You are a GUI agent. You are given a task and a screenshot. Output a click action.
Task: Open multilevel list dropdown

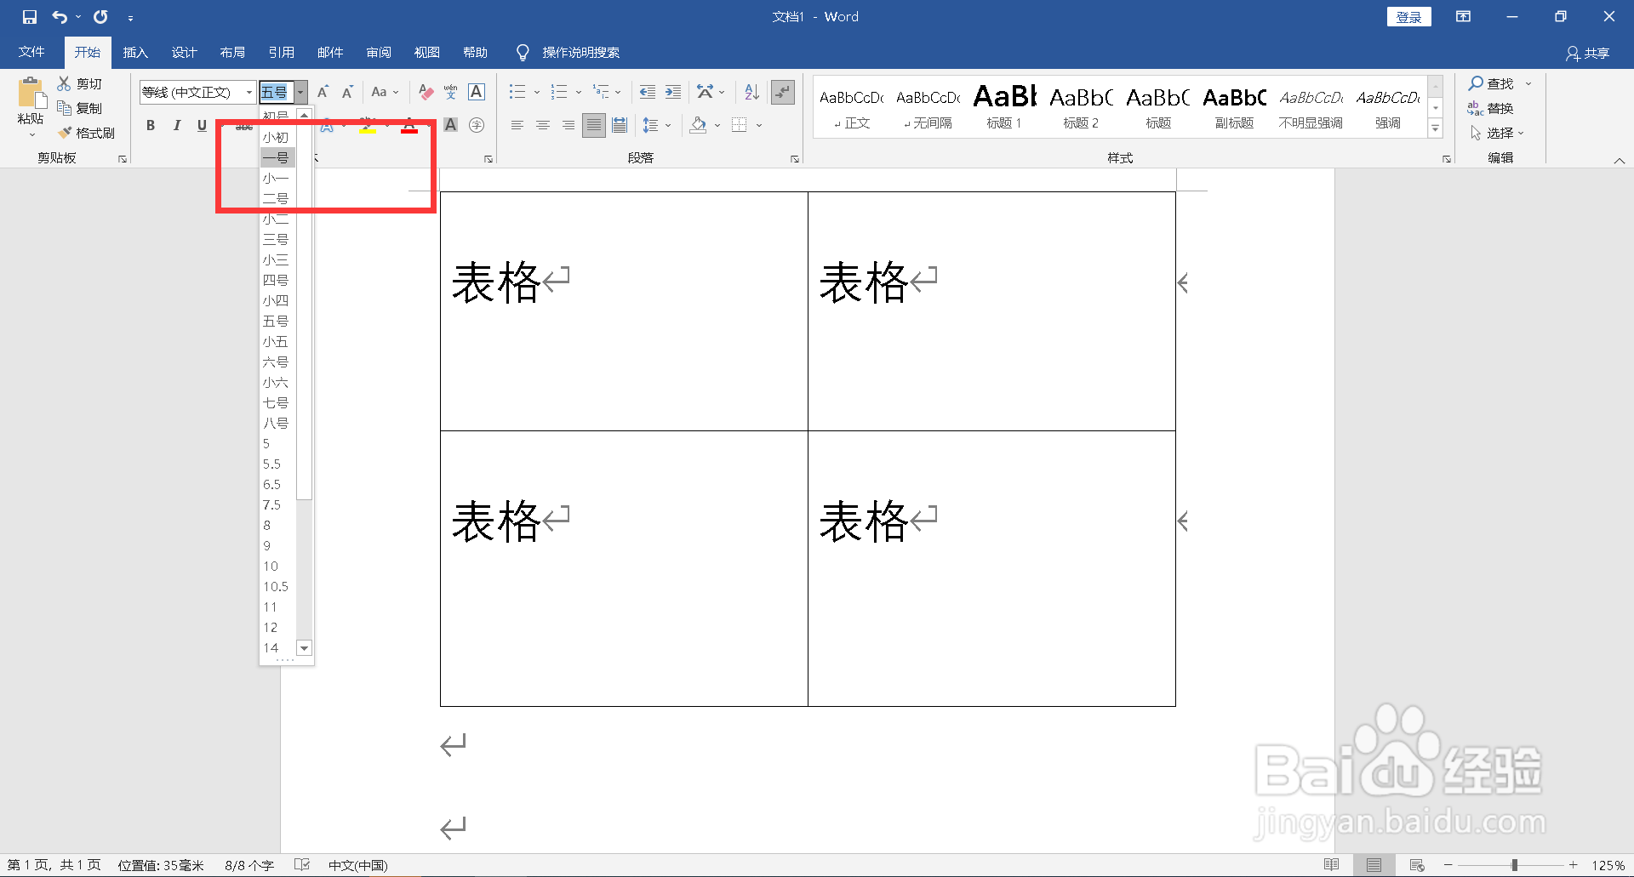[618, 92]
